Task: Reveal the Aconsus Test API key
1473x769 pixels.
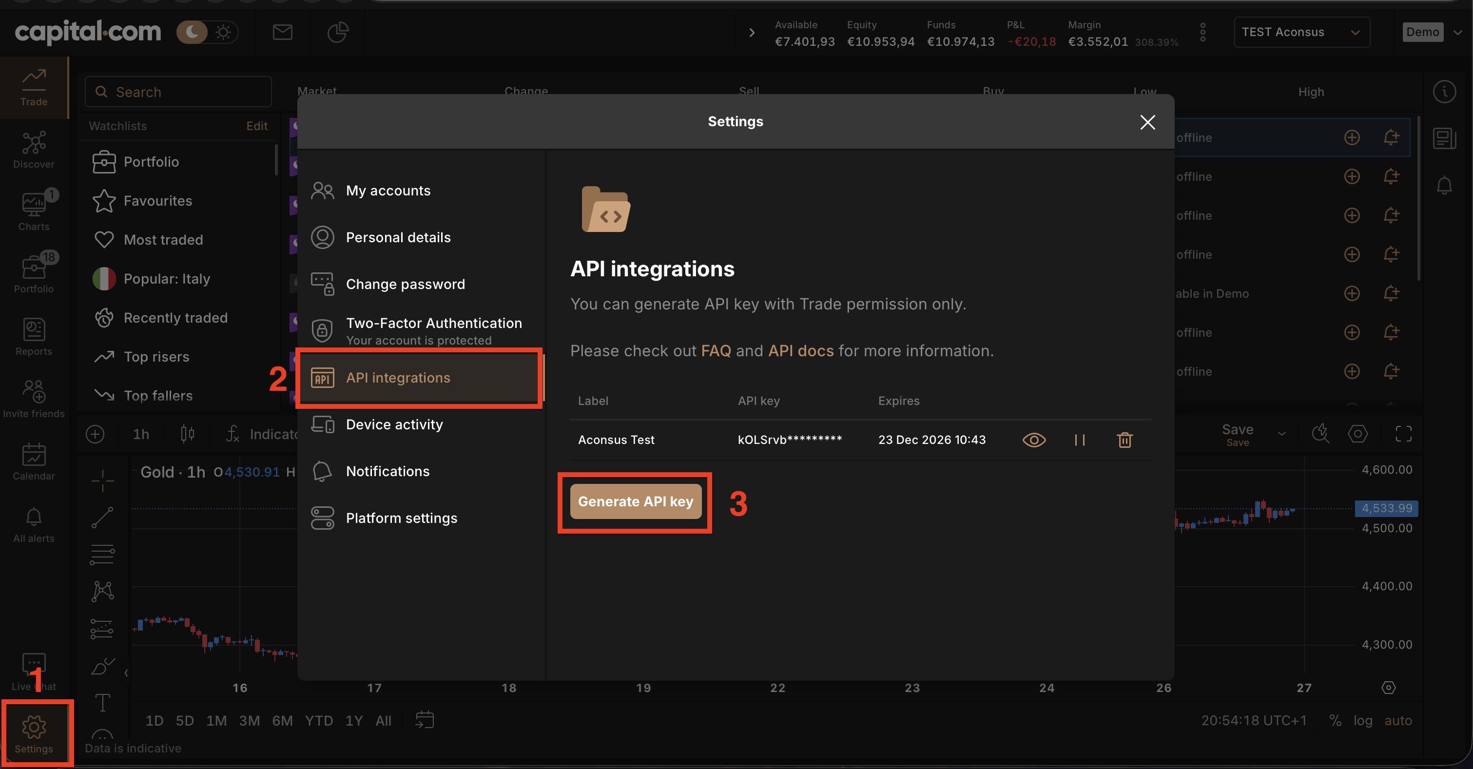Action: tap(1034, 440)
